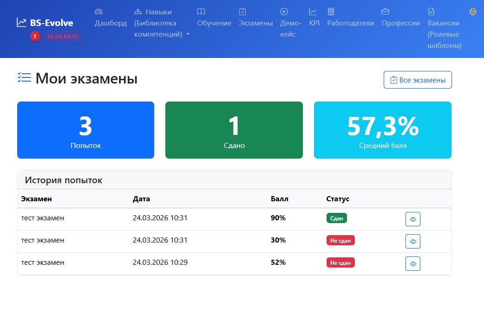Click the Экзамен column header
Viewport: 484px width, 326px height.
point(36,199)
